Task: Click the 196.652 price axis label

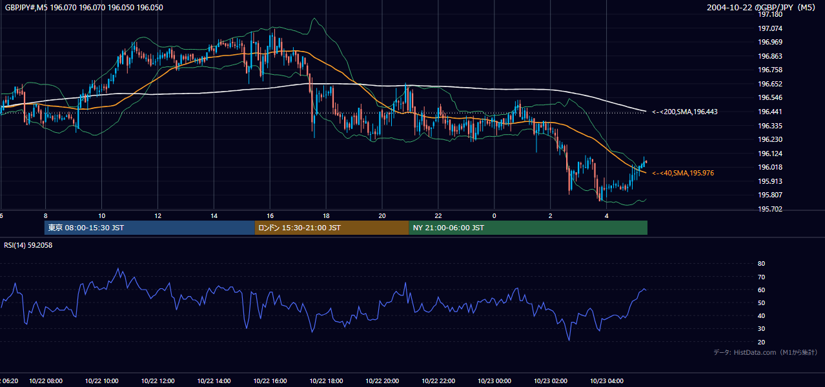Action: pyautogui.click(x=769, y=84)
